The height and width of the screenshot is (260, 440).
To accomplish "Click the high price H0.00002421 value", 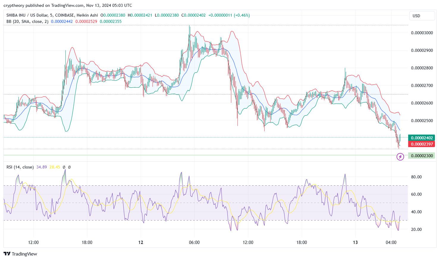I will [140, 15].
